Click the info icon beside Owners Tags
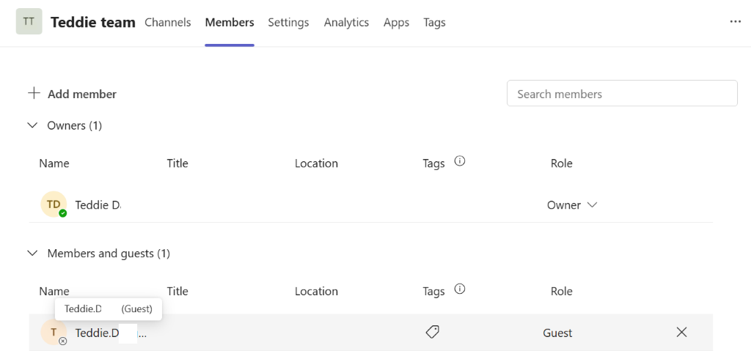Image resolution: width=751 pixels, height=359 pixels. click(460, 162)
